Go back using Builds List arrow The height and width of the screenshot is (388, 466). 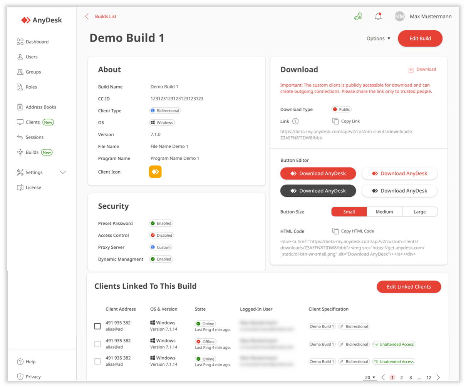[87, 17]
